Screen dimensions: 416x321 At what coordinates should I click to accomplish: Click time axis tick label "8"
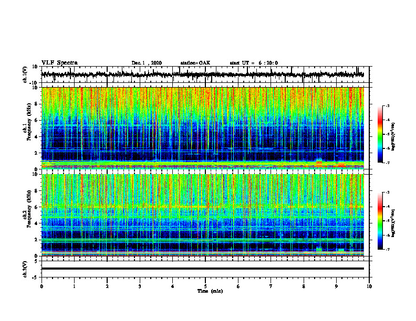pyautogui.click(x=304, y=286)
